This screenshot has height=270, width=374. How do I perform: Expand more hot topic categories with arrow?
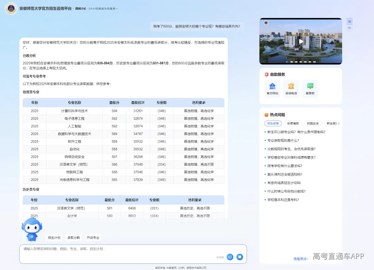point(339,124)
